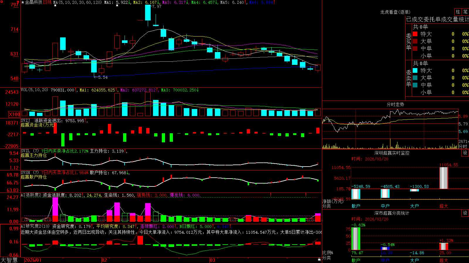The width and height of the screenshot is (469, 263).
Task: Click the 委买单 section label
Action: (409, 41)
